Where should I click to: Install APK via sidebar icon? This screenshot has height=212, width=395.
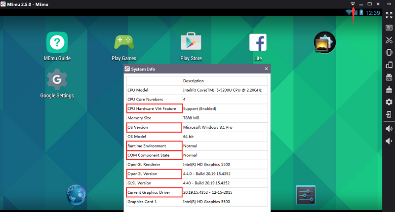point(389,77)
